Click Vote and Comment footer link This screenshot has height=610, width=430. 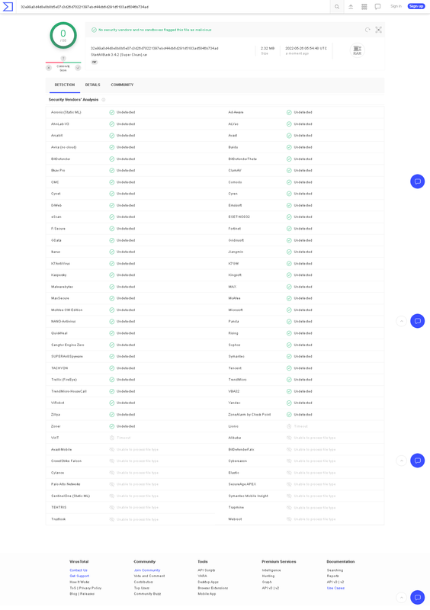coord(149,576)
